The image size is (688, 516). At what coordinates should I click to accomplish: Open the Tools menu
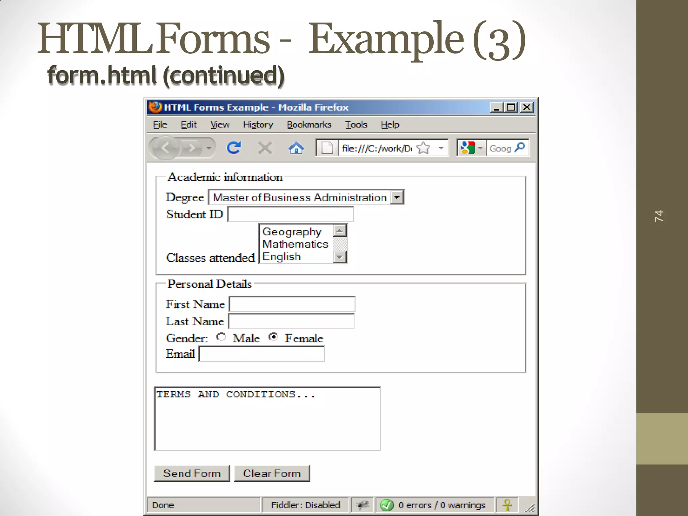(356, 125)
